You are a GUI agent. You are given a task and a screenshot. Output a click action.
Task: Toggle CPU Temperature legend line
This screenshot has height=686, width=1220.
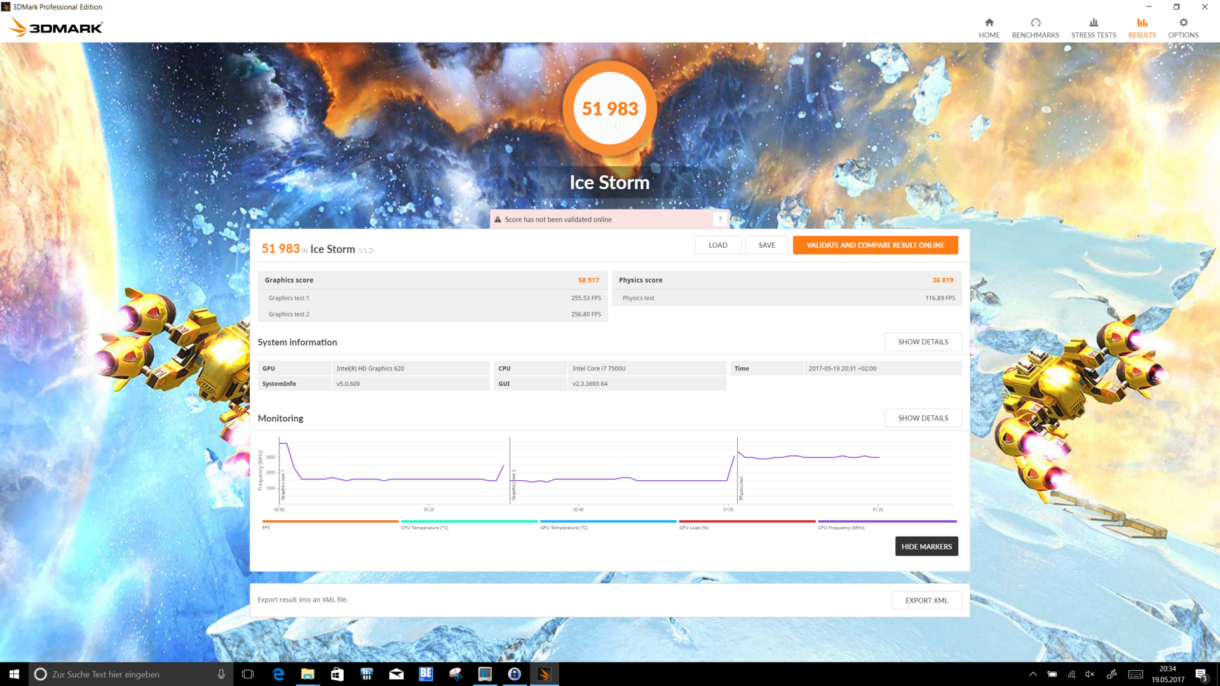pyautogui.click(x=469, y=521)
